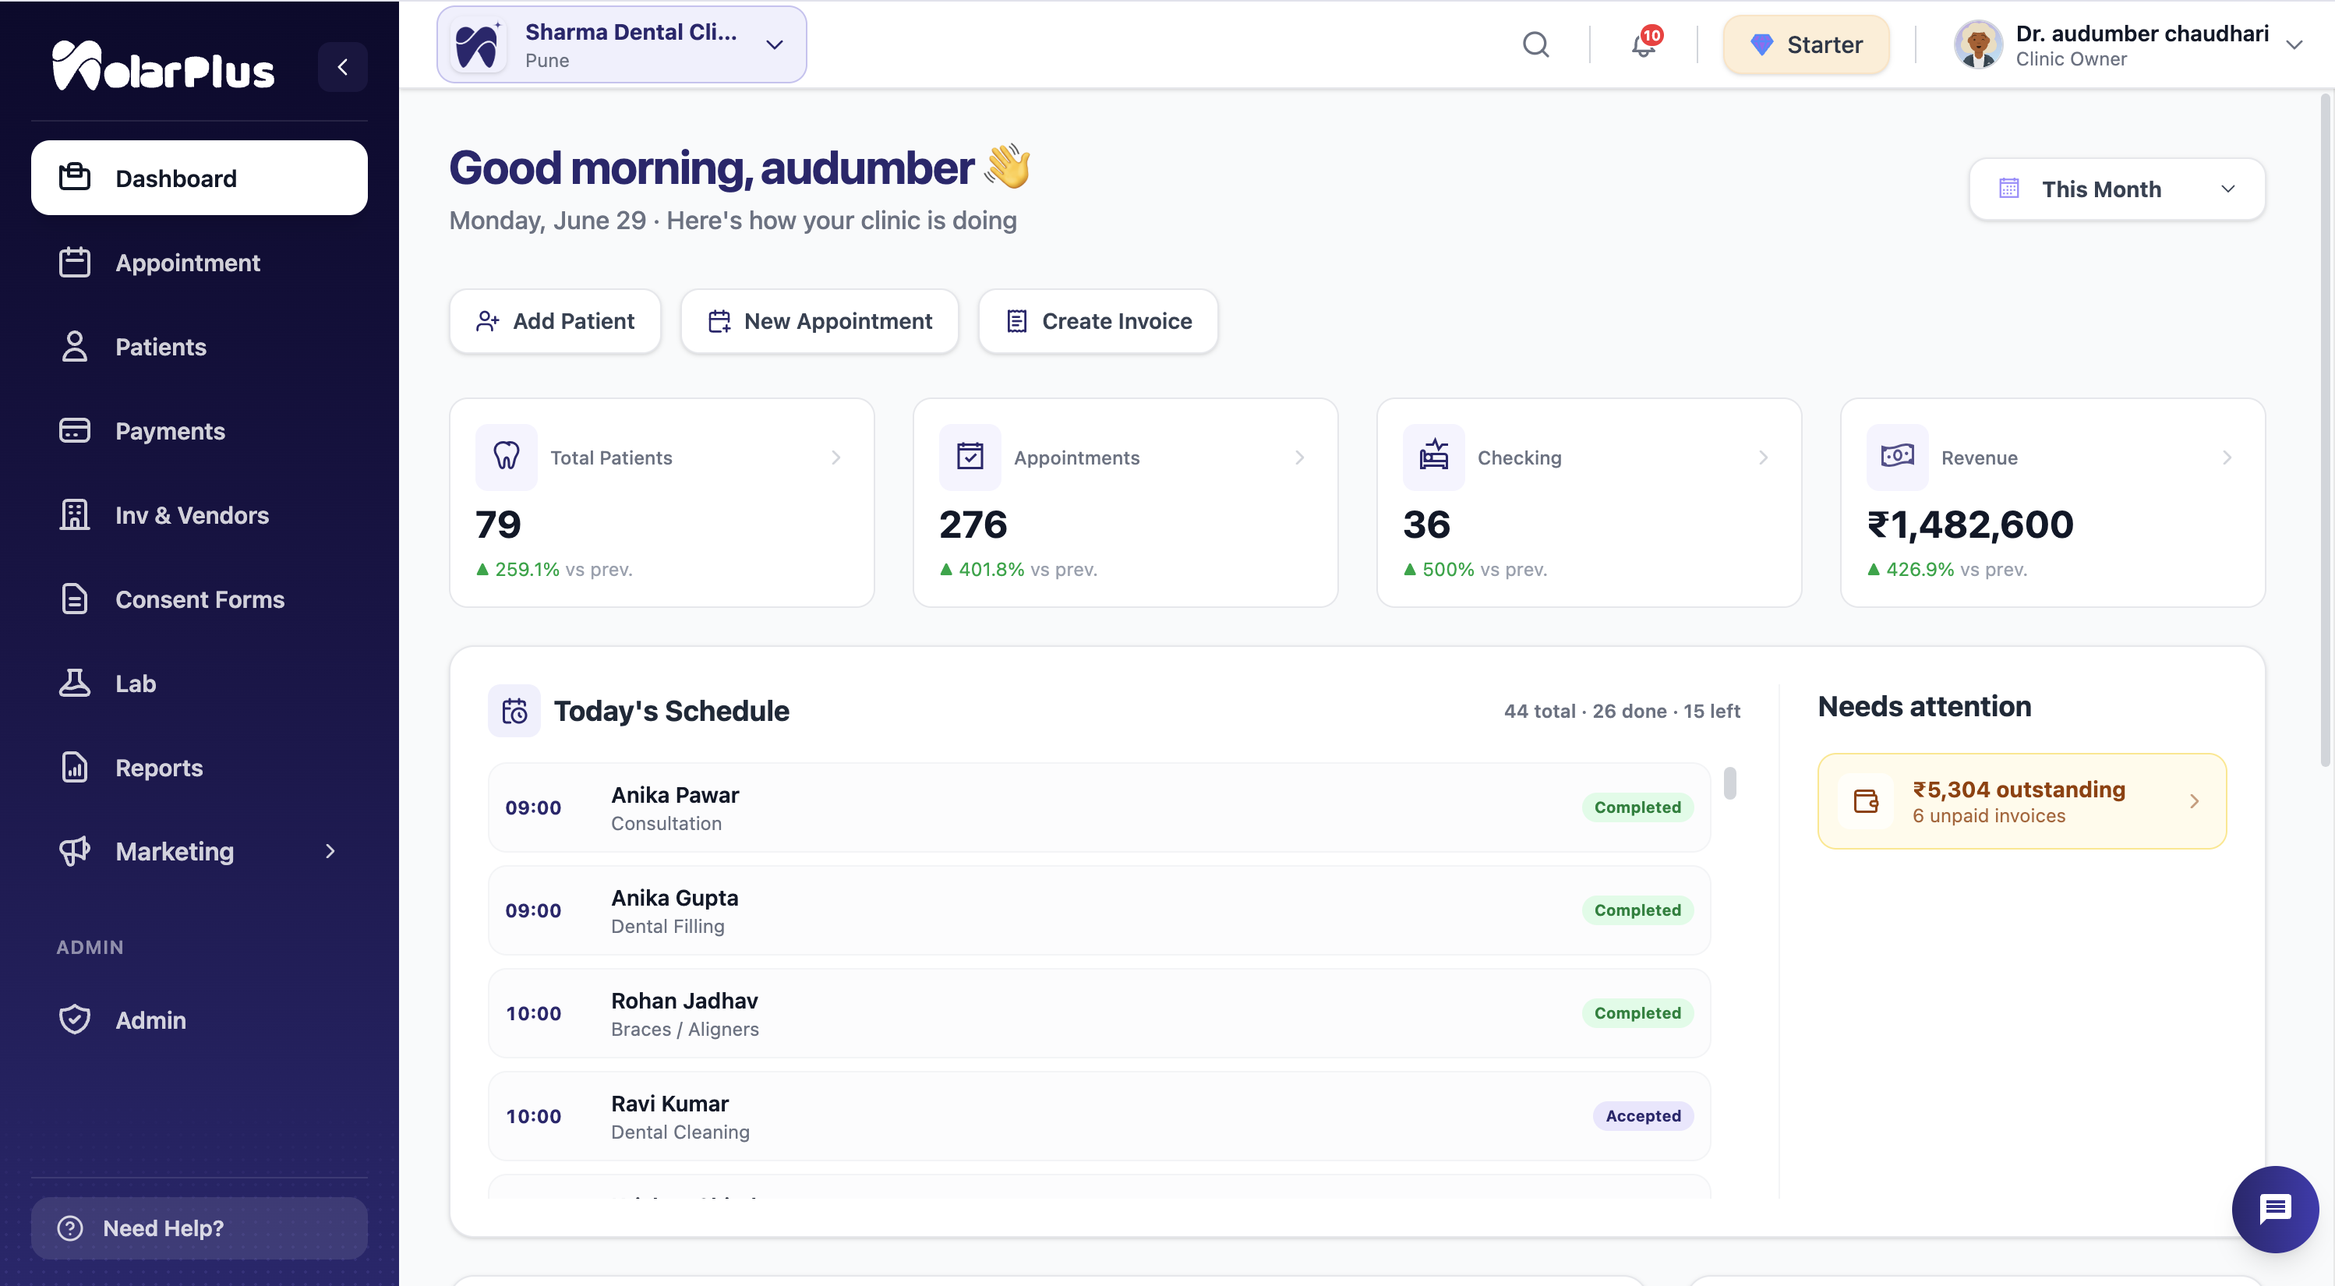Click Accepted status badge for Ravi Kumar

pos(1642,1115)
